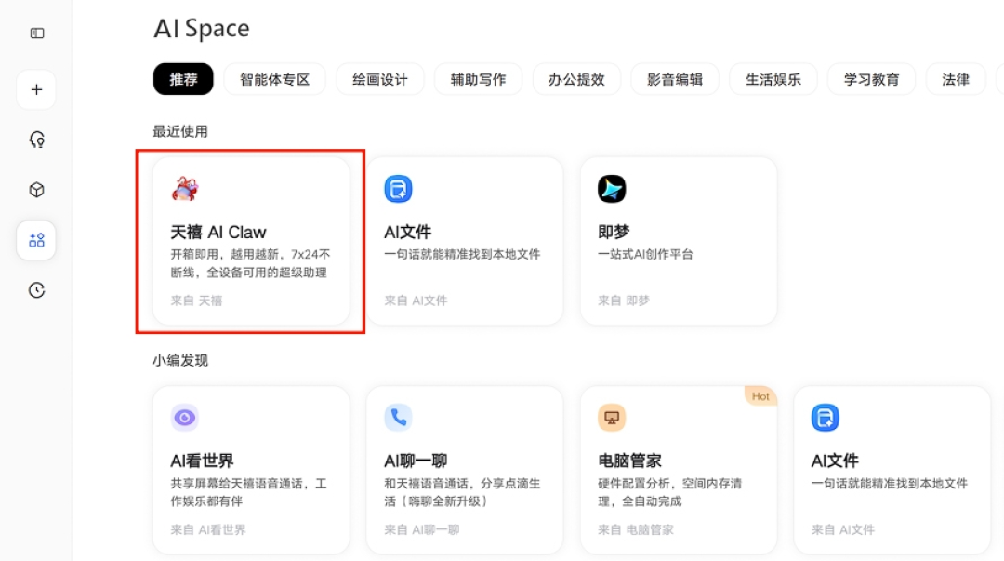Click the plus new chat icon
Screen dimensions: 1004x561
(x=36, y=89)
